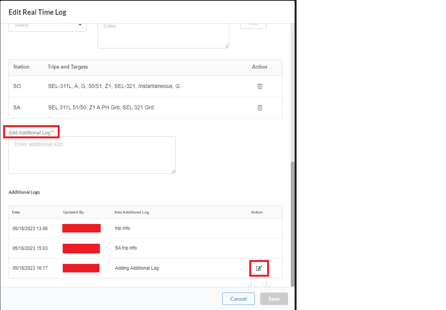Focus the top 'Enter' text area

(x=163, y=35)
